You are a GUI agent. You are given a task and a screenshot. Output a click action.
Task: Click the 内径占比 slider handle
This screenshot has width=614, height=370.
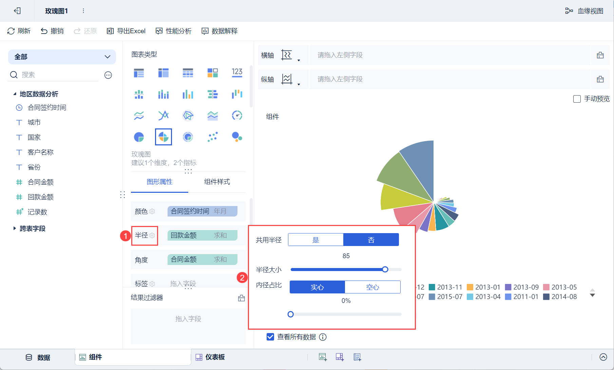pos(290,314)
